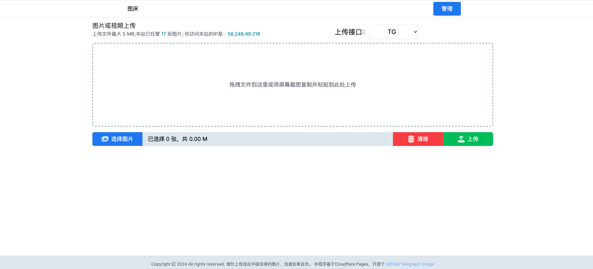
Task: Click the 上传接口 label
Action: (x=349, y=32)
